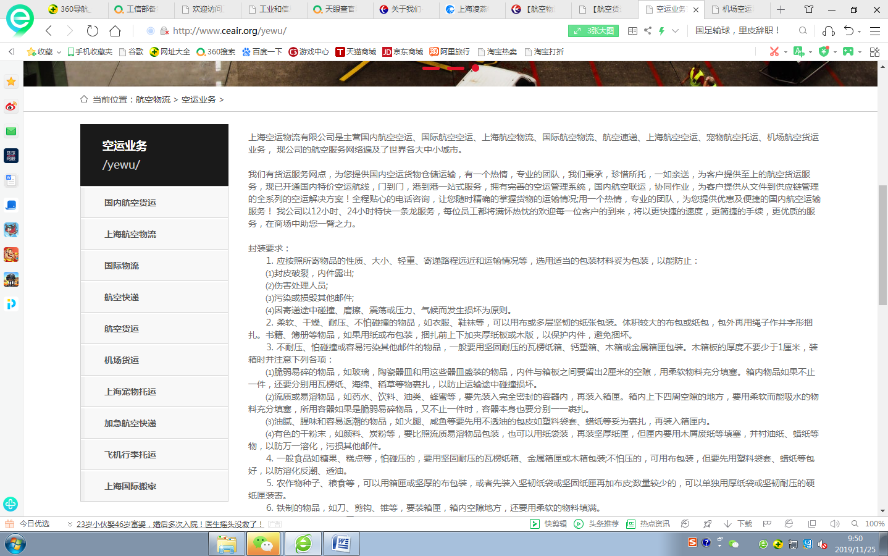Open the green mail icon in sidebar
This screenshot has width=888, height=556.
click(11, 131)
